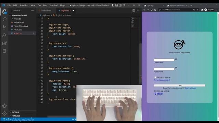Click the Facebook sign-up icon
The image size is (219, 123).
tap(155, 94)
